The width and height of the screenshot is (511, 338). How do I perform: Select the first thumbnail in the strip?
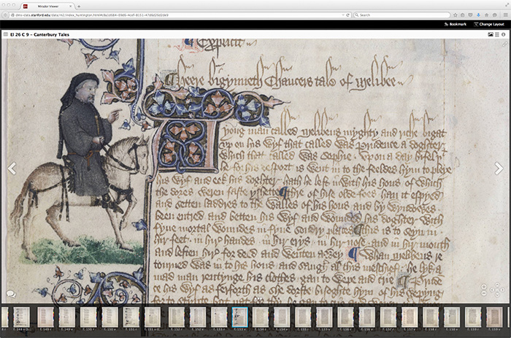click(4, 317)
